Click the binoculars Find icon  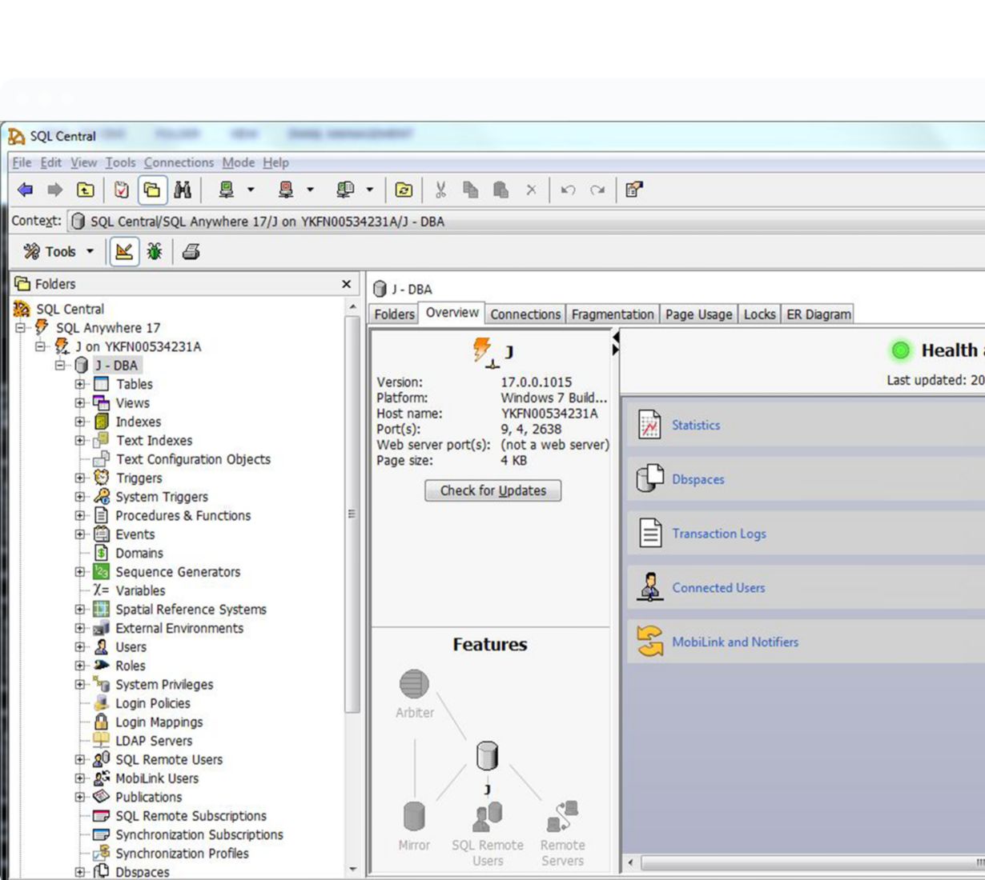pyautogui.click(x=183, y=190)
